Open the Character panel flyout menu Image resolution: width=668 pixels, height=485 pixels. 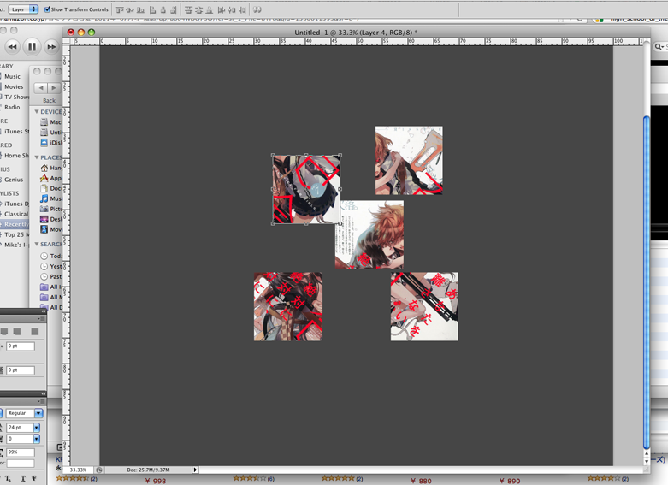point(41,401)
